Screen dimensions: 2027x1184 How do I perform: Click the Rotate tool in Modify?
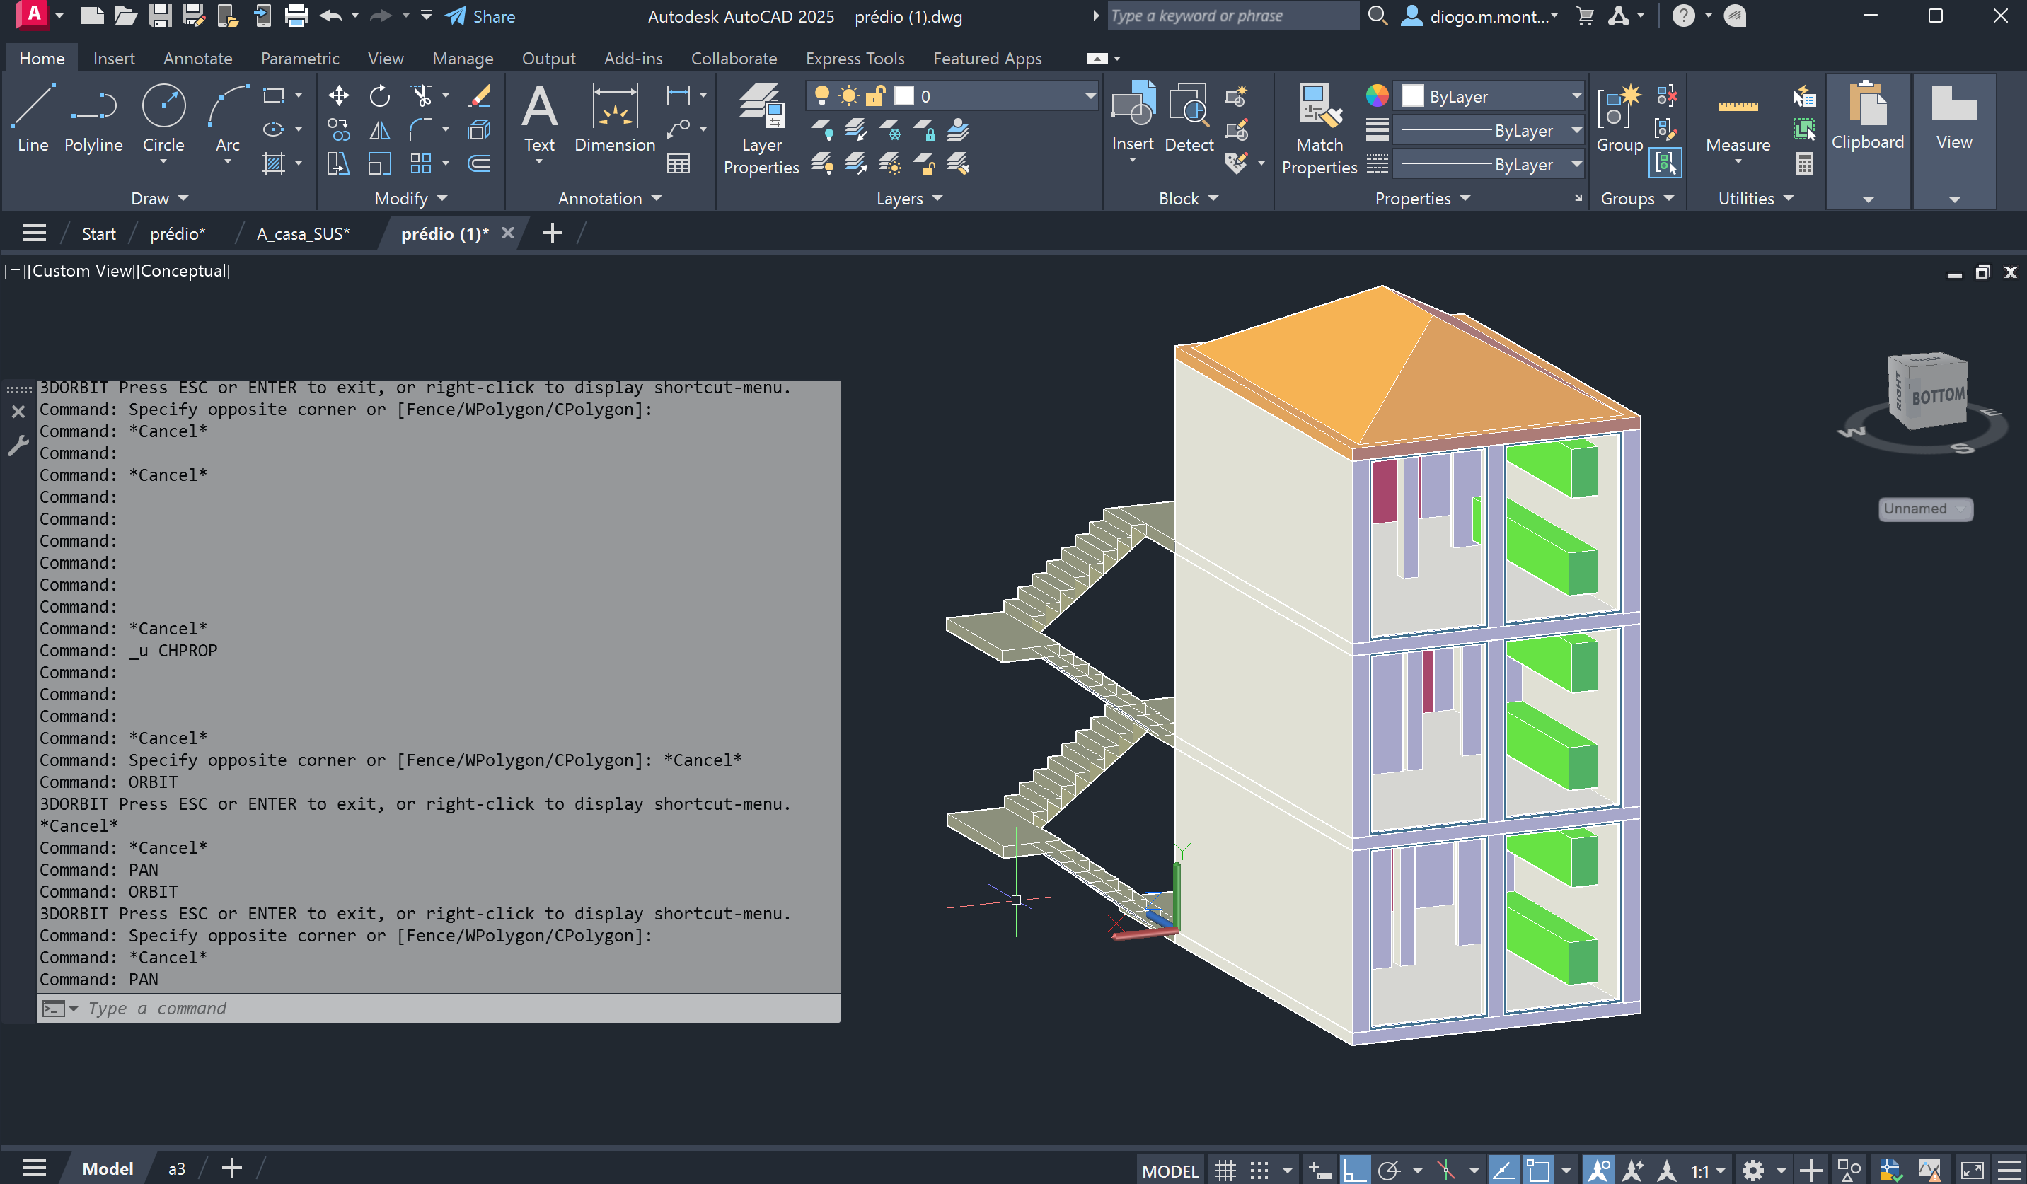(x=380, y=96)
